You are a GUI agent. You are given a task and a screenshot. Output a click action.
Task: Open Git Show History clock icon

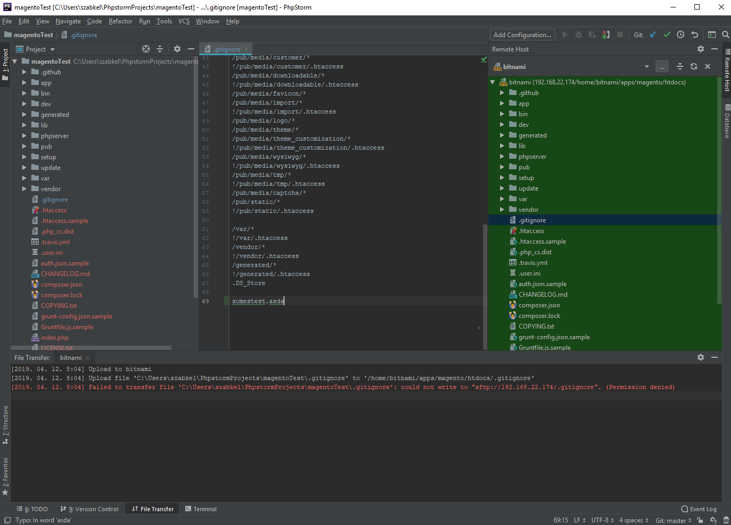tap(681, 35)
